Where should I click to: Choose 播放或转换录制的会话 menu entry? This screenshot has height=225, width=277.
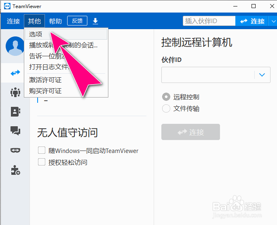(66, 45)
